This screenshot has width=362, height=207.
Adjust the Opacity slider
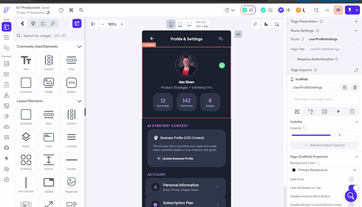pos(312,135)
